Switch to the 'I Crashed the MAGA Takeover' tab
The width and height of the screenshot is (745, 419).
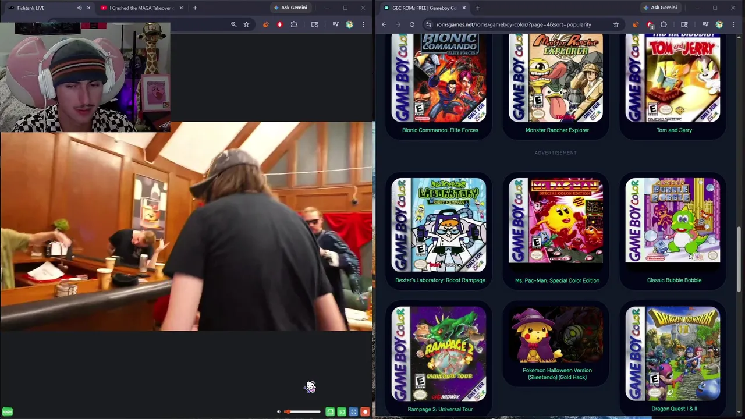coord(140,8)
